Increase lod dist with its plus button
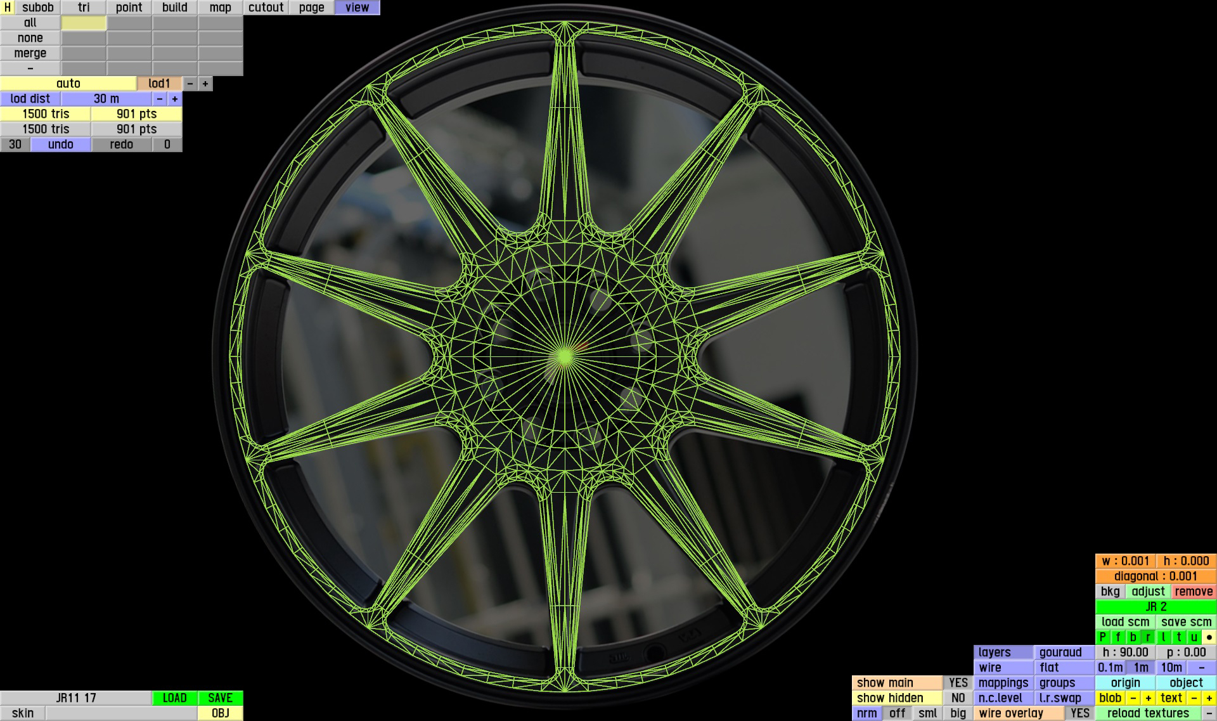This screenshot has width=1217, height=721. [174, 99]
